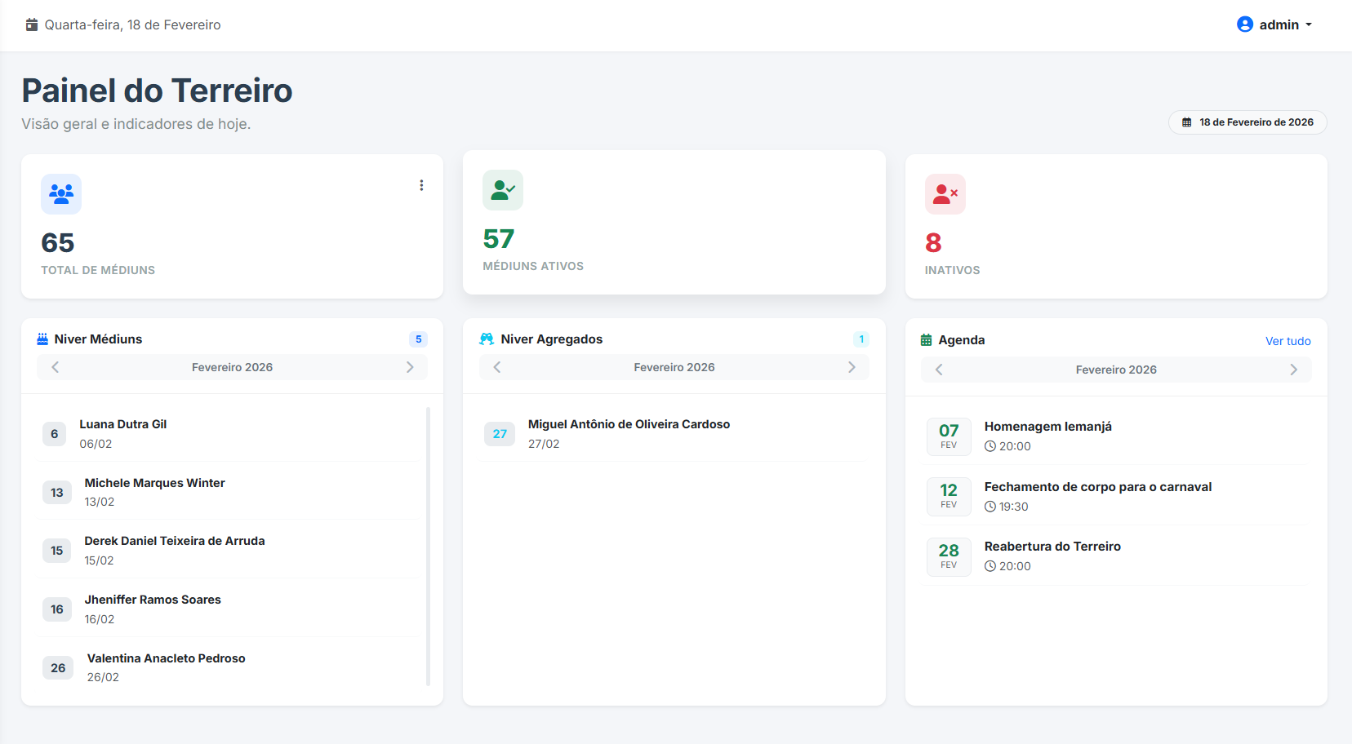Open Ver tudo link in Agenda panel
1352x744 pixels.
[1288, 340]
